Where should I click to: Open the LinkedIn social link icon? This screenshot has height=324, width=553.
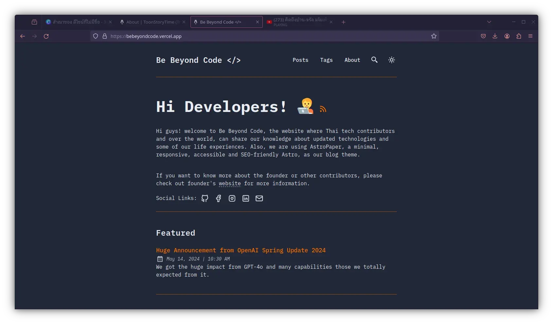[x=246, y=198]
